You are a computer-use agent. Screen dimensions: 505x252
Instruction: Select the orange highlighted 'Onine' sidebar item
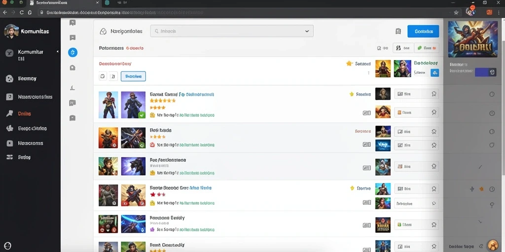(x=19, y=114)
